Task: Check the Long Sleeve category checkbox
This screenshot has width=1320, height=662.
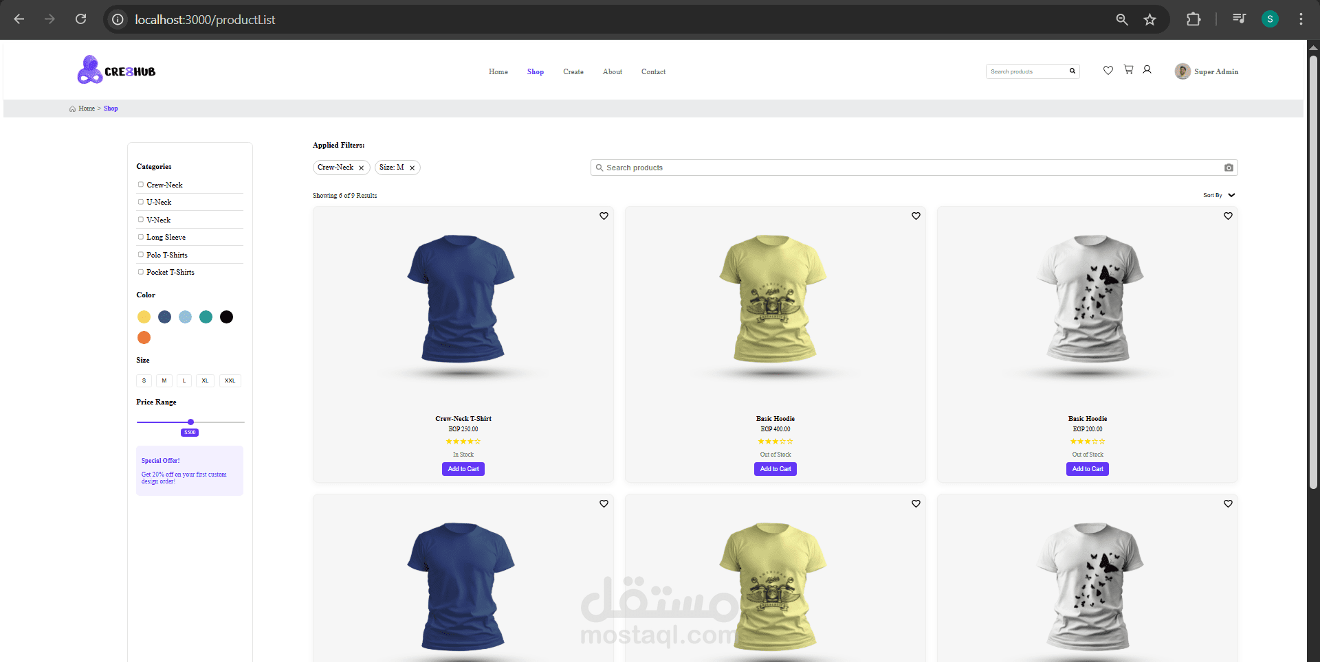Action: [141, 237]
